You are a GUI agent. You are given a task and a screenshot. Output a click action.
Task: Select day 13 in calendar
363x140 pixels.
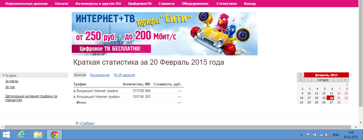click(x=331, y=93)
